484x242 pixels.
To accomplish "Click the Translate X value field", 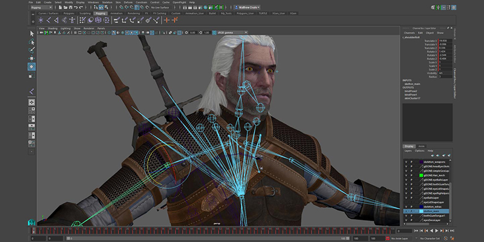I will 445,41.
